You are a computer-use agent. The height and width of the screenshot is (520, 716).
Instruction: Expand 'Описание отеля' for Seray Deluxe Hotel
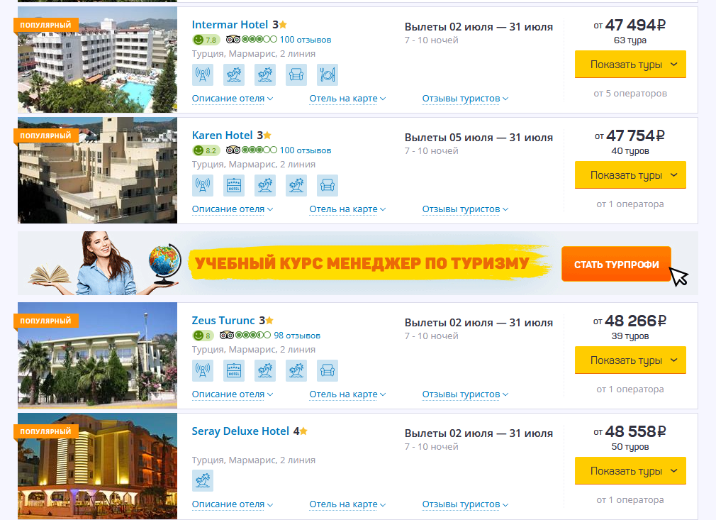pyautogui.click(x=233, y=504)
